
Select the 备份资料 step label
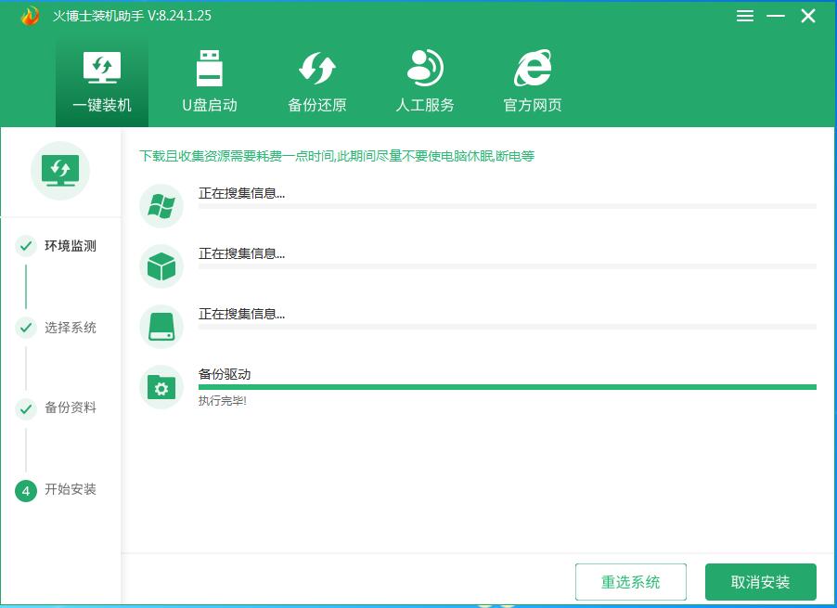71,407
